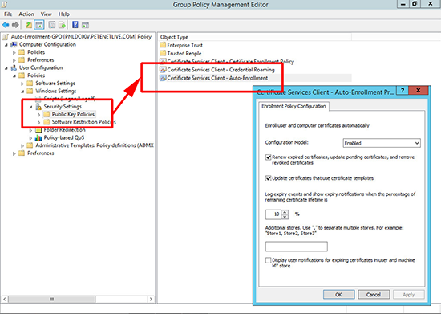
Task: Click the Software Restriction Policies folder icon
Action: coord(47,122)
